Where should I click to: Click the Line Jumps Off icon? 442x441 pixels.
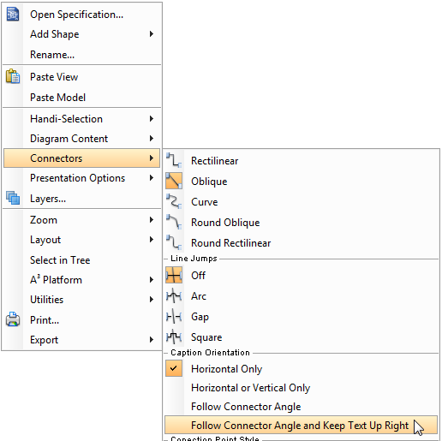174,275
